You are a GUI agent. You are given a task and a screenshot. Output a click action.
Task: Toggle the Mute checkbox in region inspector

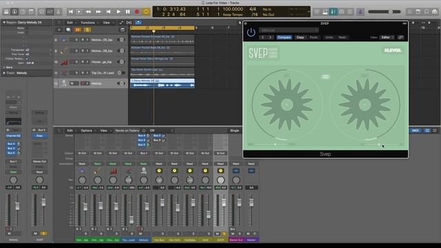coord(27,28)
